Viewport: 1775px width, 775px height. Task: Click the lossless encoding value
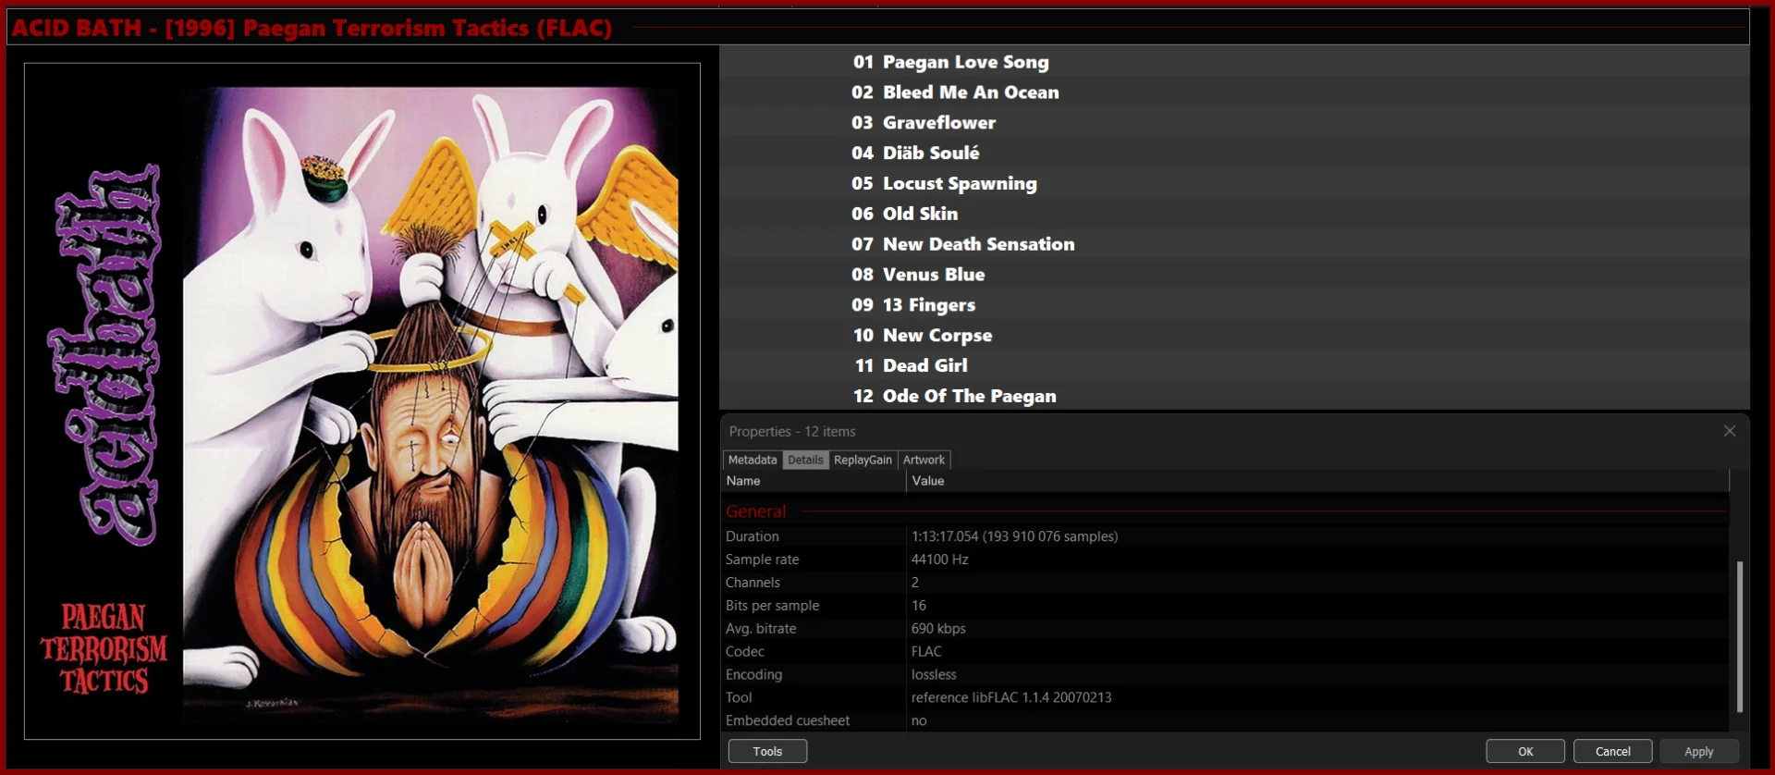[x=934, y=675]
